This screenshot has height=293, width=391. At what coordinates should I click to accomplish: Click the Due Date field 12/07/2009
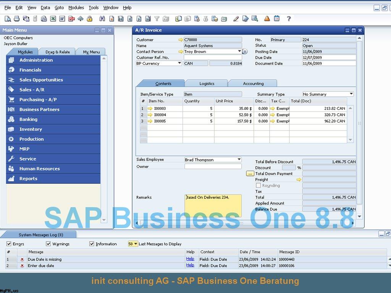click(329, 57)
